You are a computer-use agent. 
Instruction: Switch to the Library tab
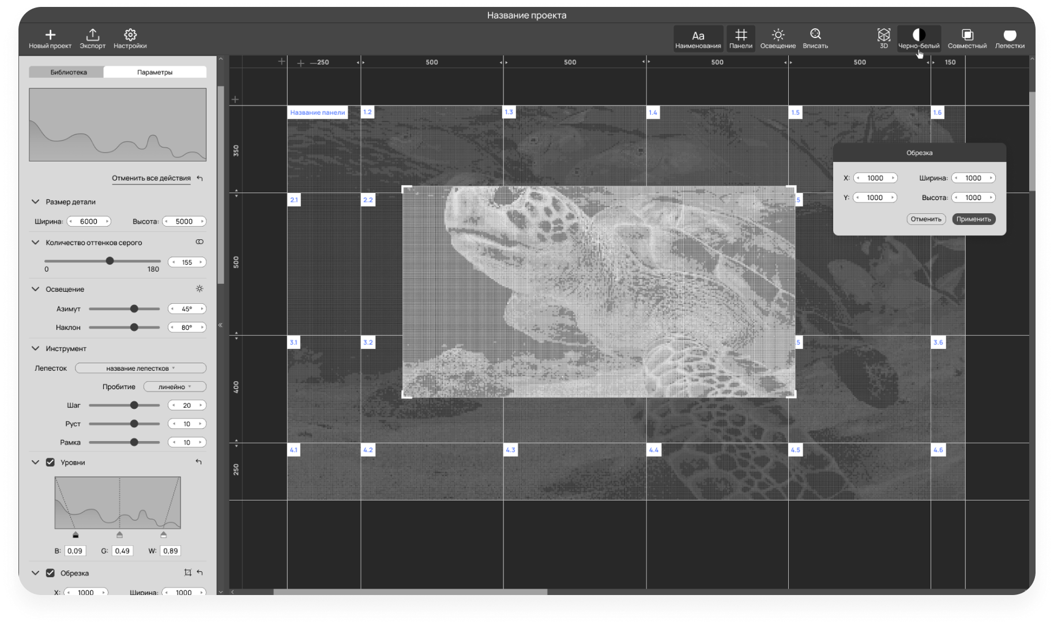[x=68, y=72]
